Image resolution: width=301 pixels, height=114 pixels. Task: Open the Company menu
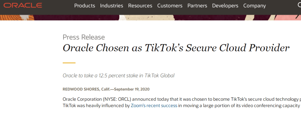[x=254, y=6]
